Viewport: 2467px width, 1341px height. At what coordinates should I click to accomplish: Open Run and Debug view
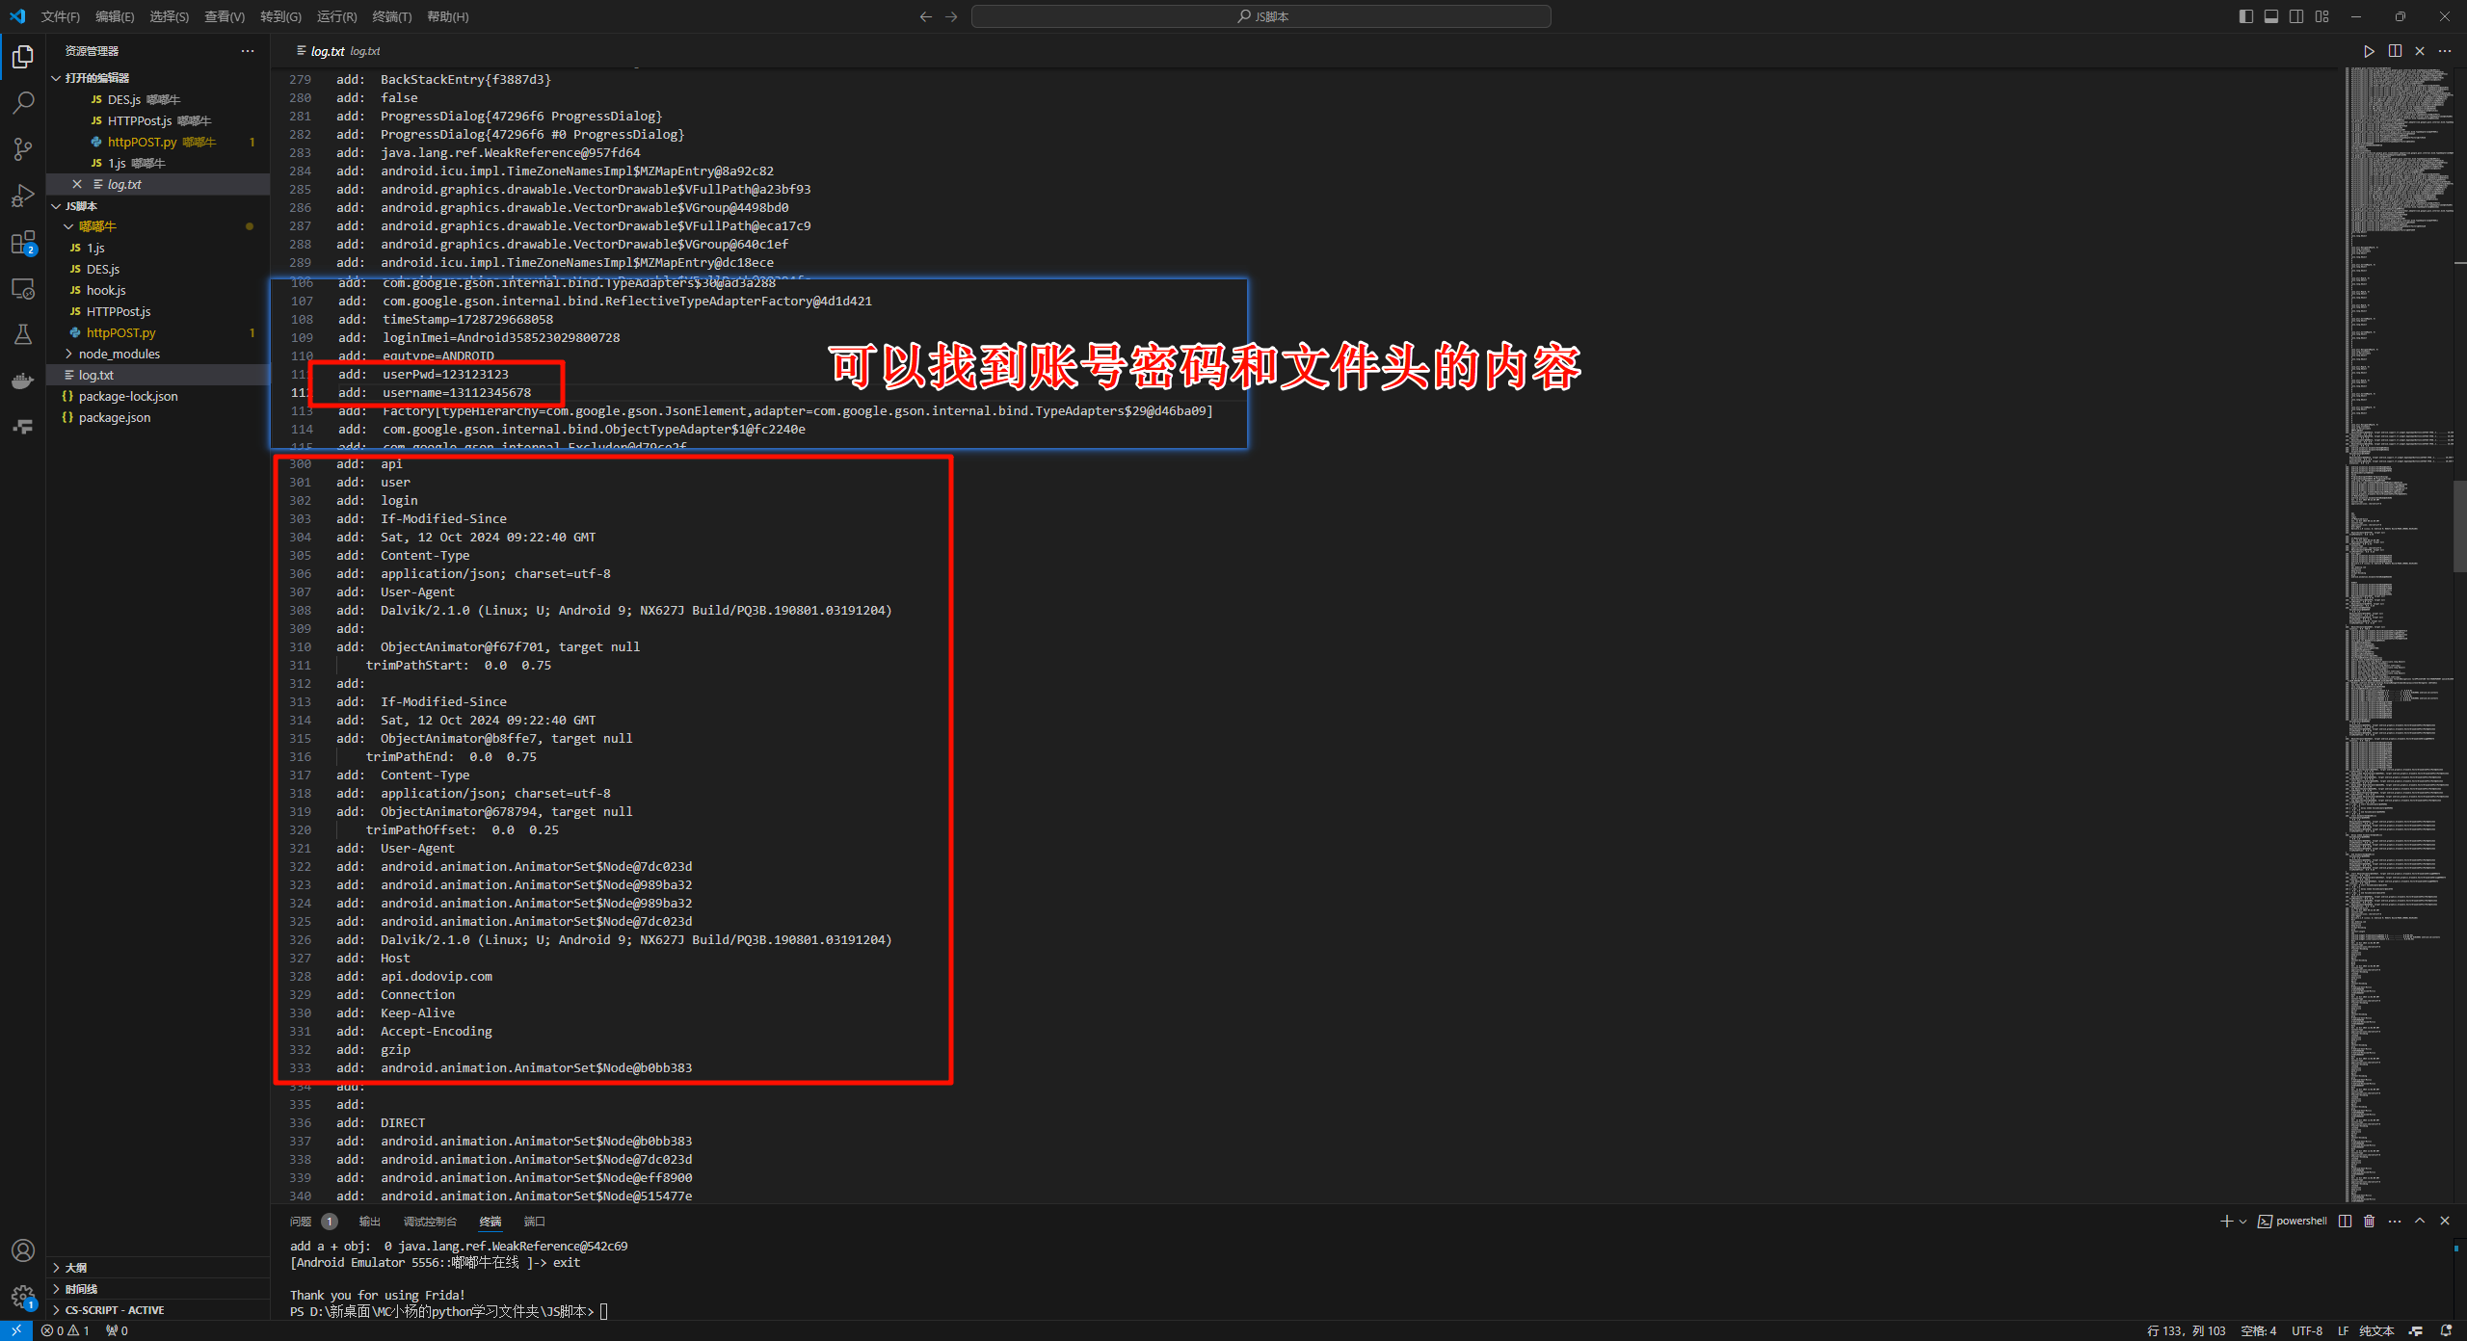(x=23, y=196)
